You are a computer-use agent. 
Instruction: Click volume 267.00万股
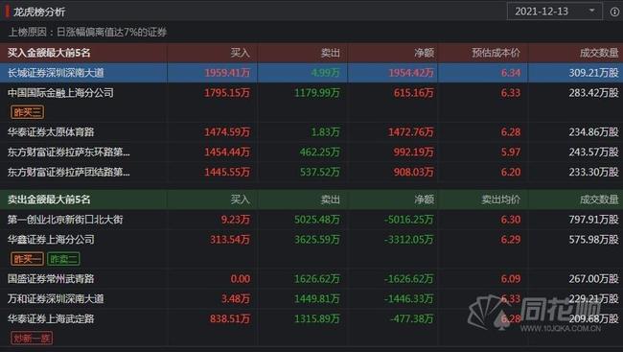[x=593, y=278]
